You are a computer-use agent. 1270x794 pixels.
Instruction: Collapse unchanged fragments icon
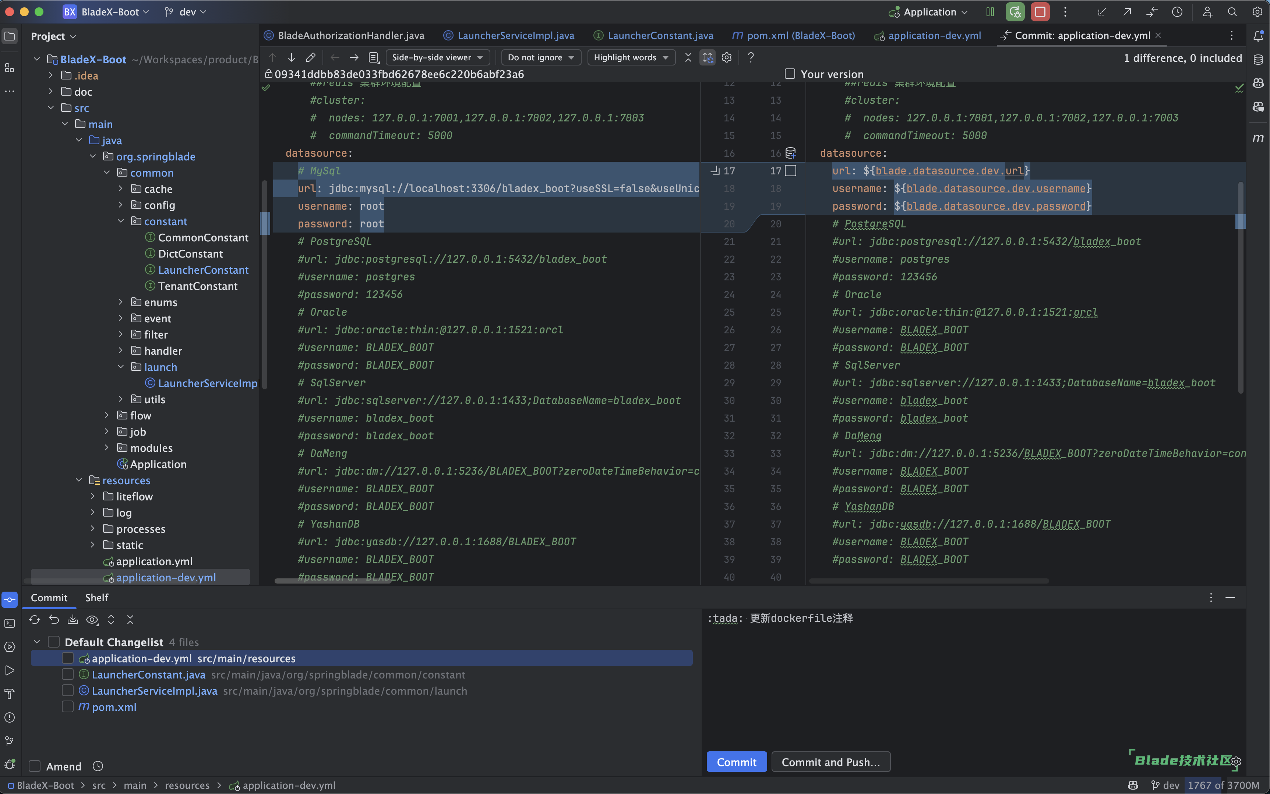[x=688, y=57]
